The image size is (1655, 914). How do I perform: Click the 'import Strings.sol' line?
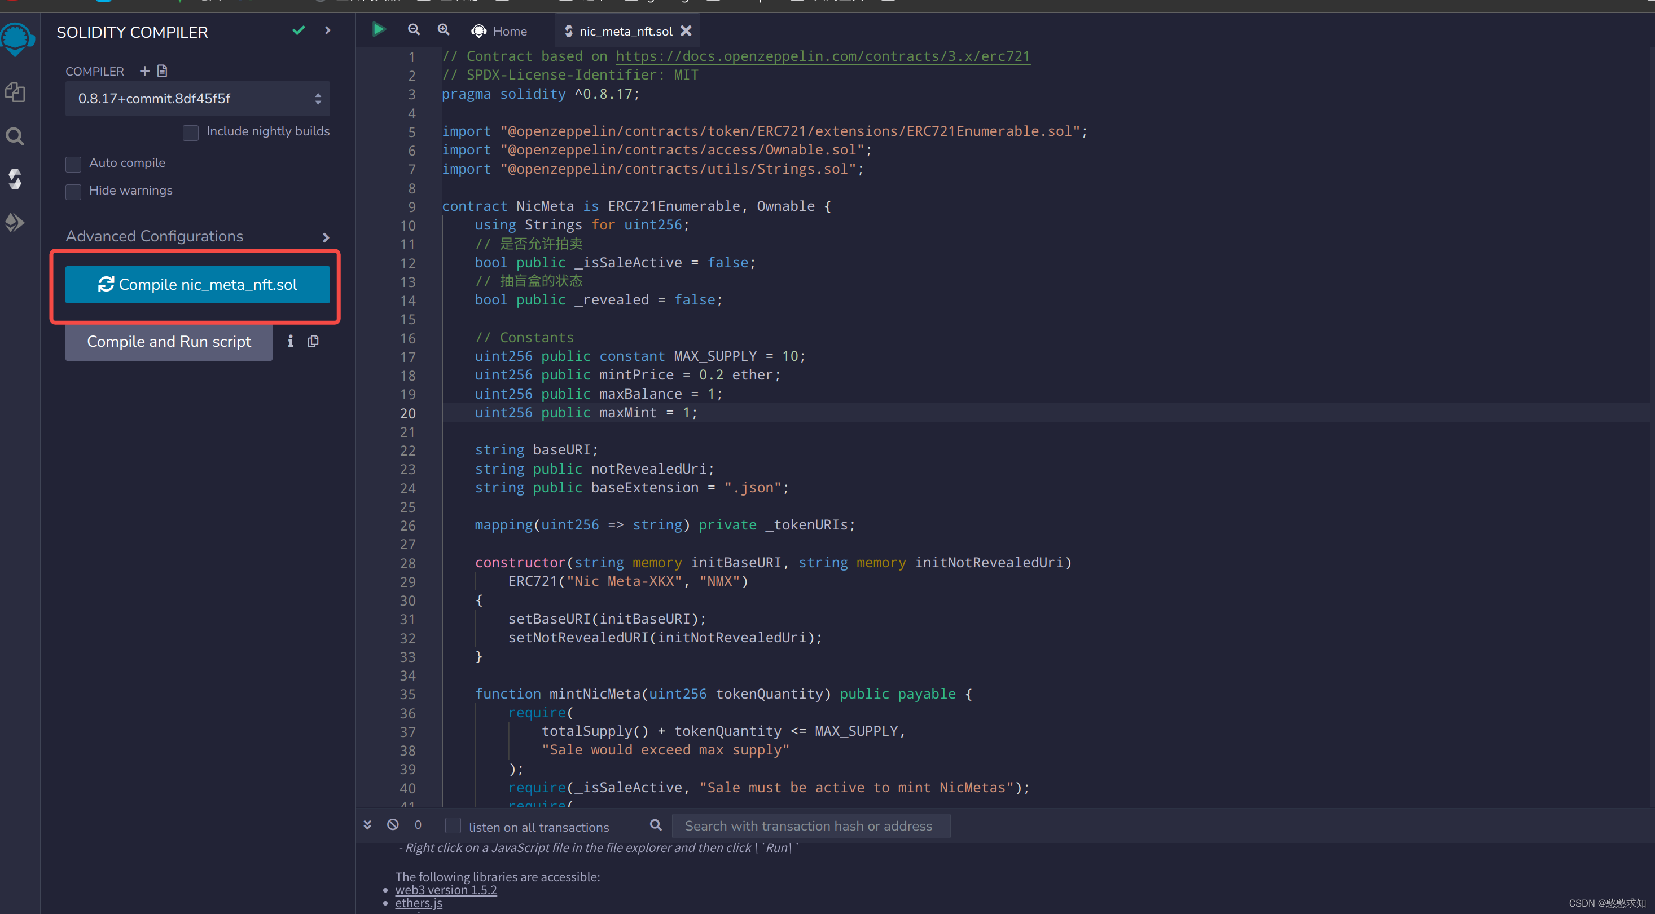tap(653, 170)
